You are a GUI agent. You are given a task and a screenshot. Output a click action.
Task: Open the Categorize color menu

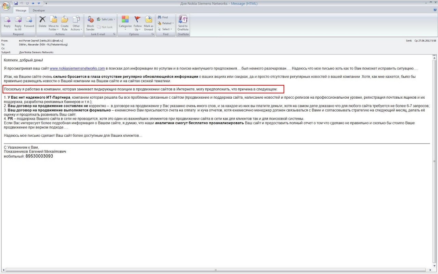coord(125,23)
